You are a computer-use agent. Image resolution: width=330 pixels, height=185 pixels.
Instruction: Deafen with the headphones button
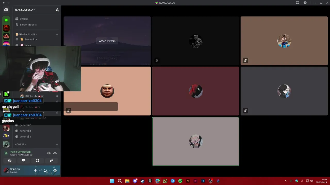[x=45, y=170]
